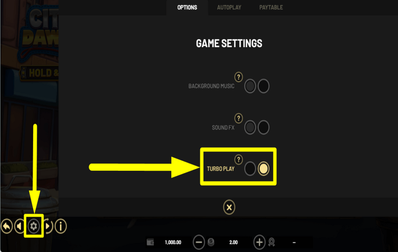Click the back arrow icon
The width and height of the screenshot is (398, 252).
click(x=7, y=226)
